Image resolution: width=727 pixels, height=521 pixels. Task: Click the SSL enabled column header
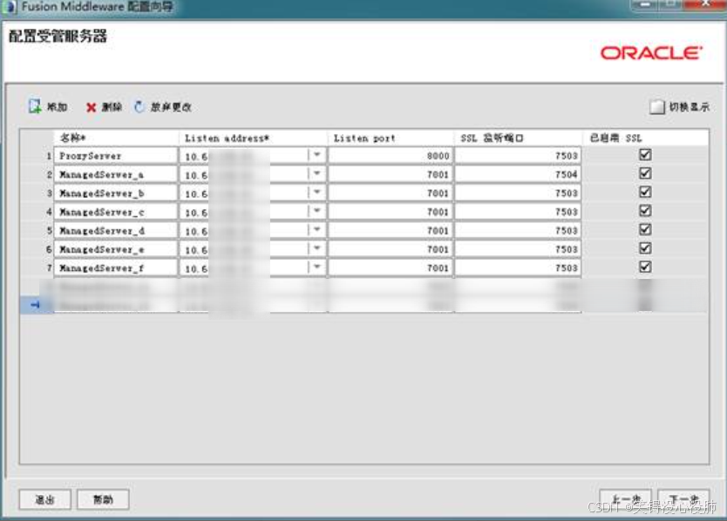tap(645, 139)
